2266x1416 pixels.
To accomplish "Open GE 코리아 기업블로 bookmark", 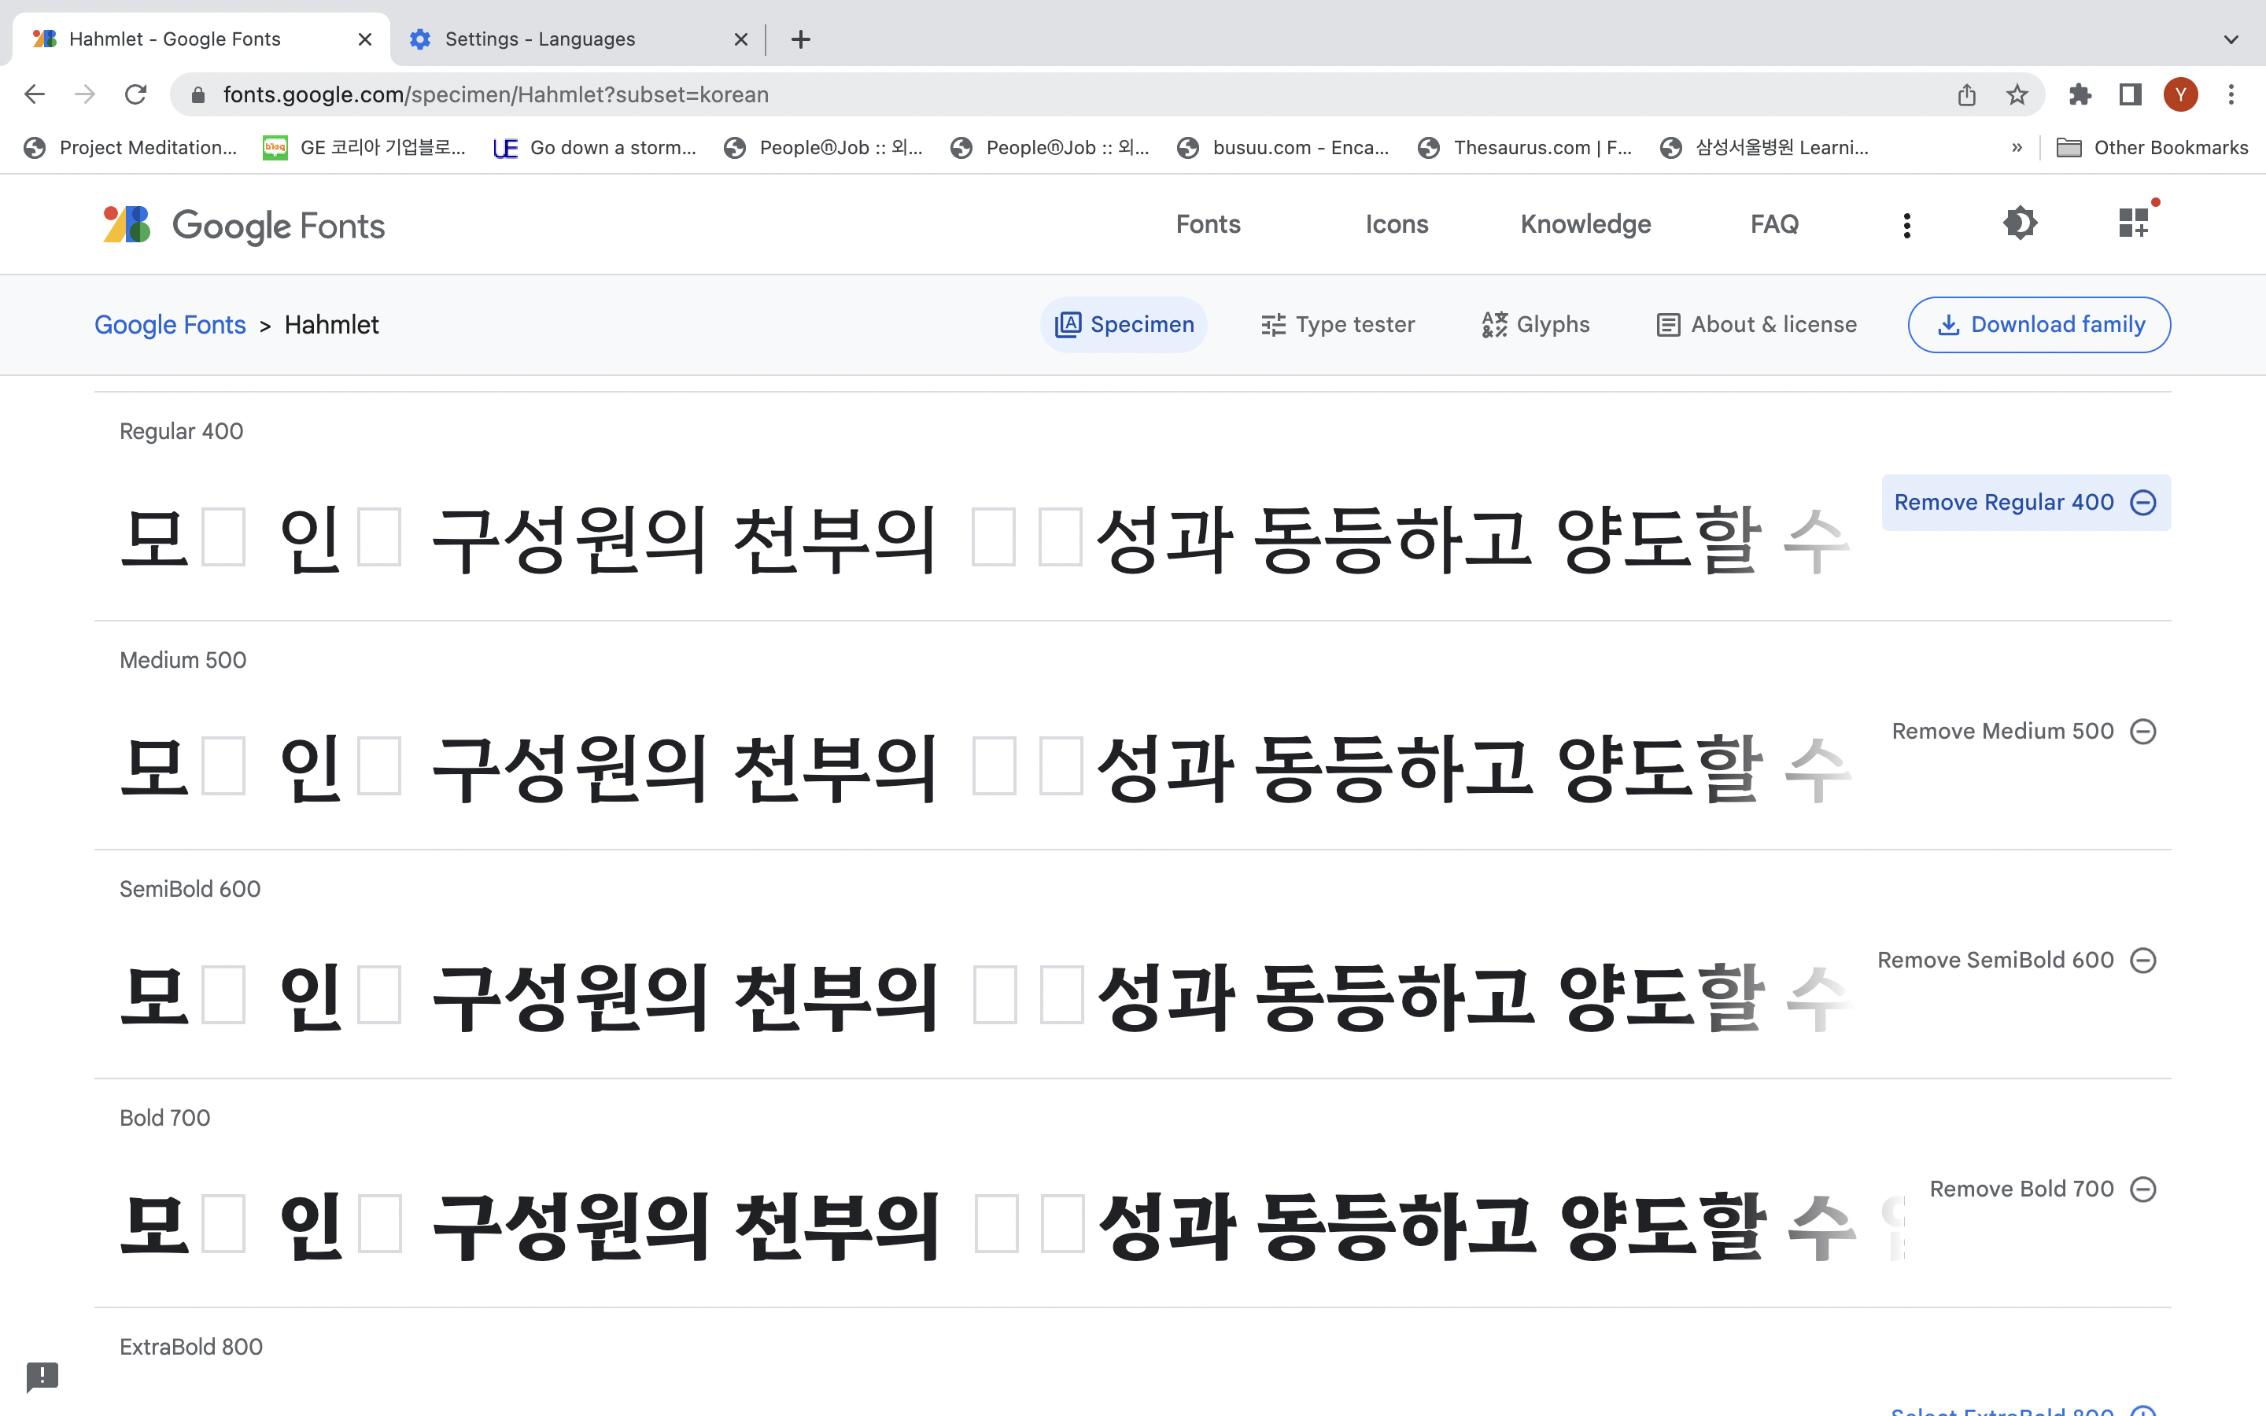I will [x=365, y=148].
